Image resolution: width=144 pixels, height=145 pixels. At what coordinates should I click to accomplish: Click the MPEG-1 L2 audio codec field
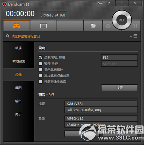pyautogui.click(x=101, y=118)
